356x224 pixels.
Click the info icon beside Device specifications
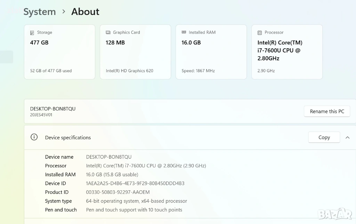pyautogui.click(x=34, y=137)
